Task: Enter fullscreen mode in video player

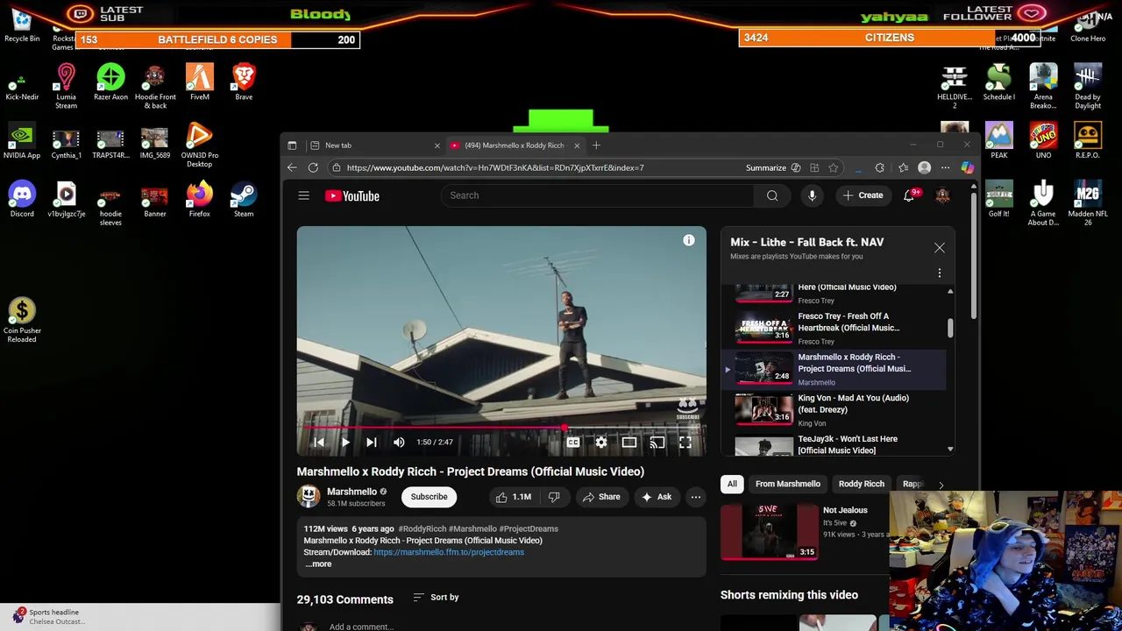Action: [685, 443]
